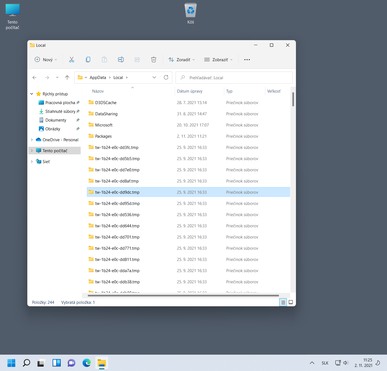Expand the OneDrive - Personal tree node
This screenshot has width=387, height=371.
[32, 140]
